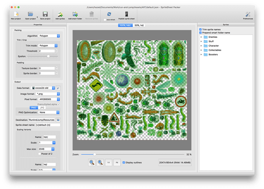The image size is (264, 189).
Task: Click the Enemies folder icon
Action: [205, 37]
